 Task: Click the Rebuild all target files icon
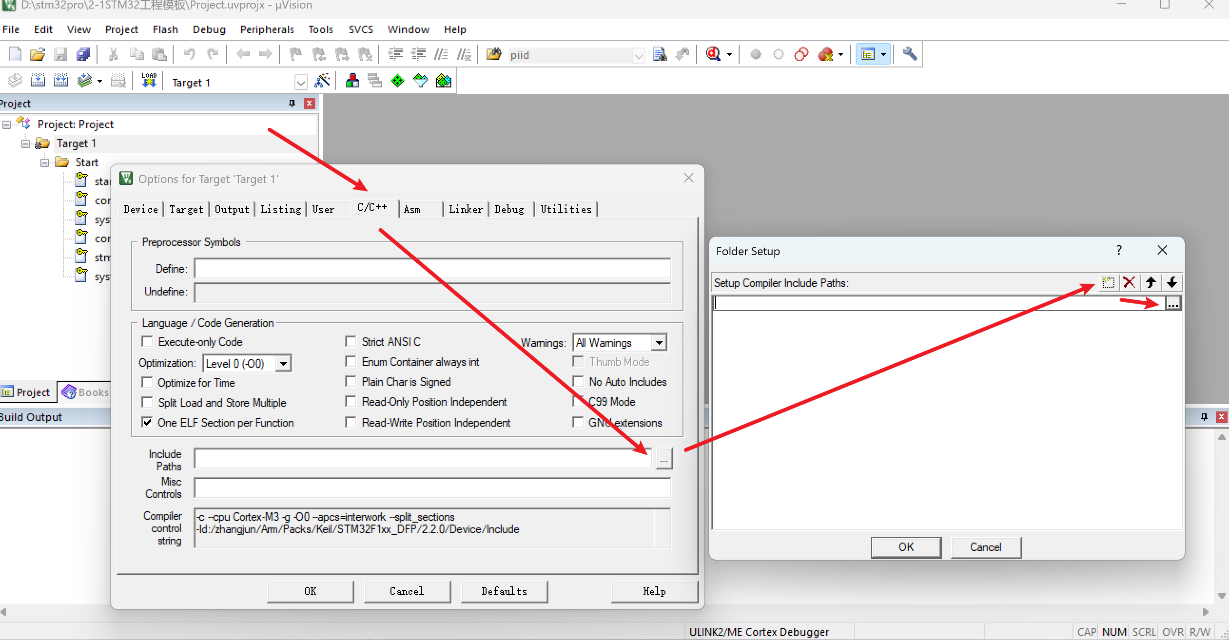click(x=60, y=81)
